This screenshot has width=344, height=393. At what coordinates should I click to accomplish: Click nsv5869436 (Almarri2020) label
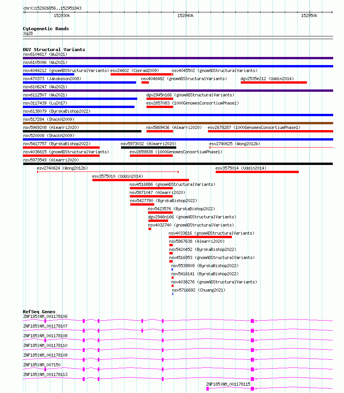[174, 127]
